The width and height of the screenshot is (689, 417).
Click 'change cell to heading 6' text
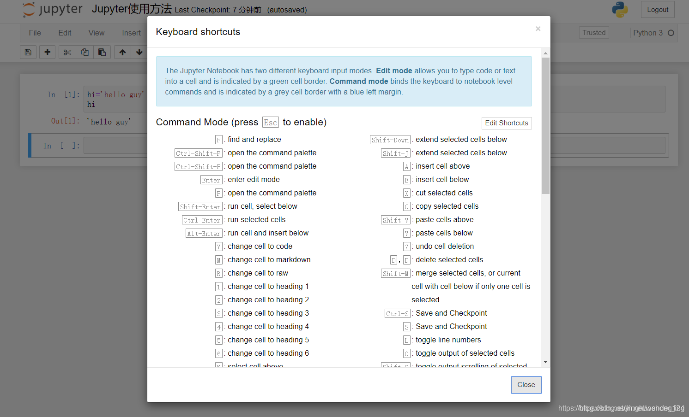click(268, 353)
